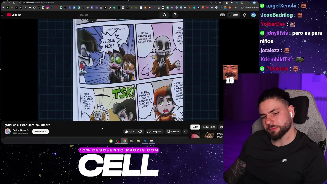Click the youtube.com address bar URL
327x184 pixels.
coord(38,3)
